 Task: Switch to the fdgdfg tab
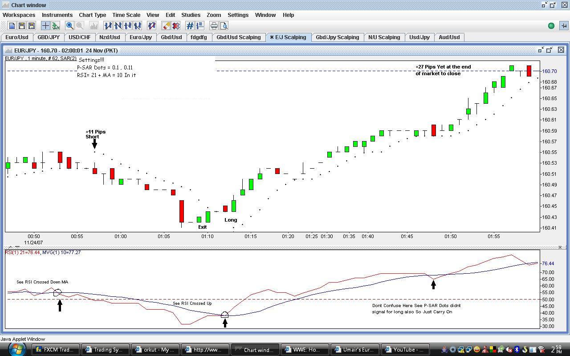click(x=199, y=37)
